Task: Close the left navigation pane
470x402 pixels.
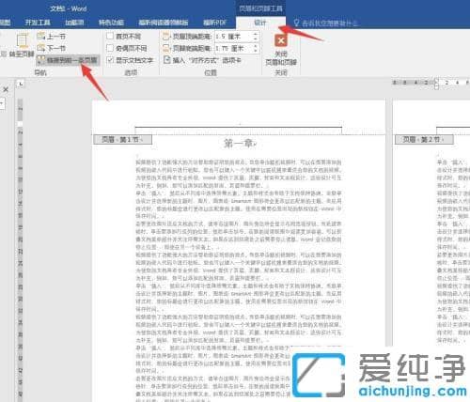Action: coord(6,89)
